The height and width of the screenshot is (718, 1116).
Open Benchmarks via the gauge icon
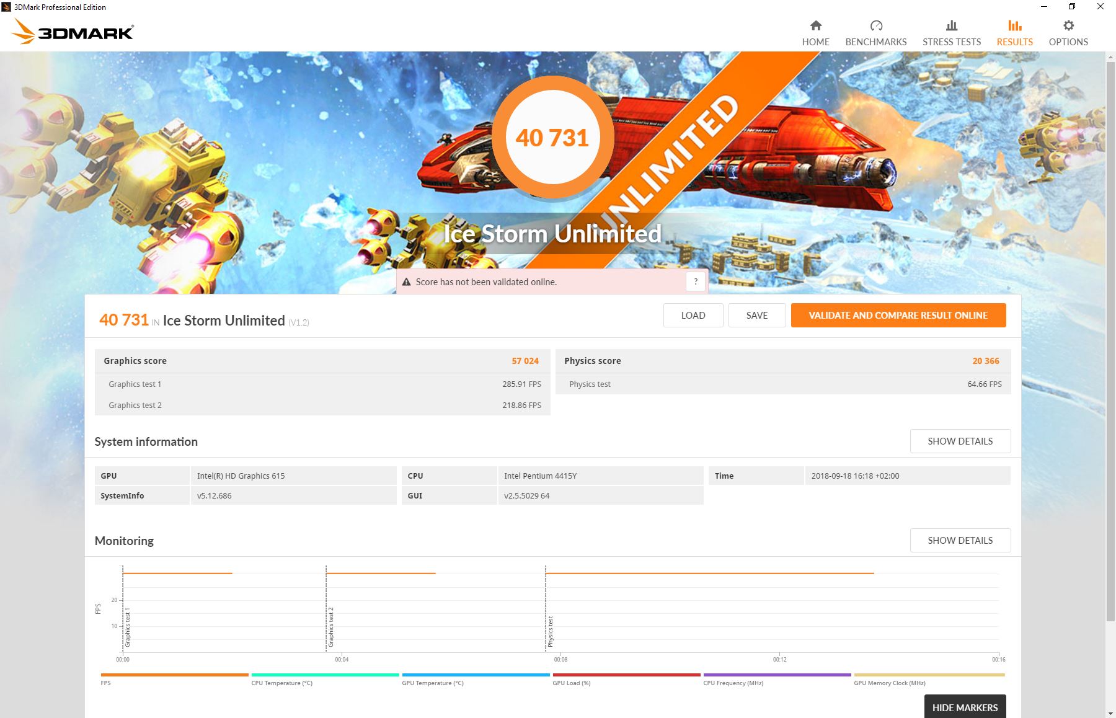(x=875, y=25)
